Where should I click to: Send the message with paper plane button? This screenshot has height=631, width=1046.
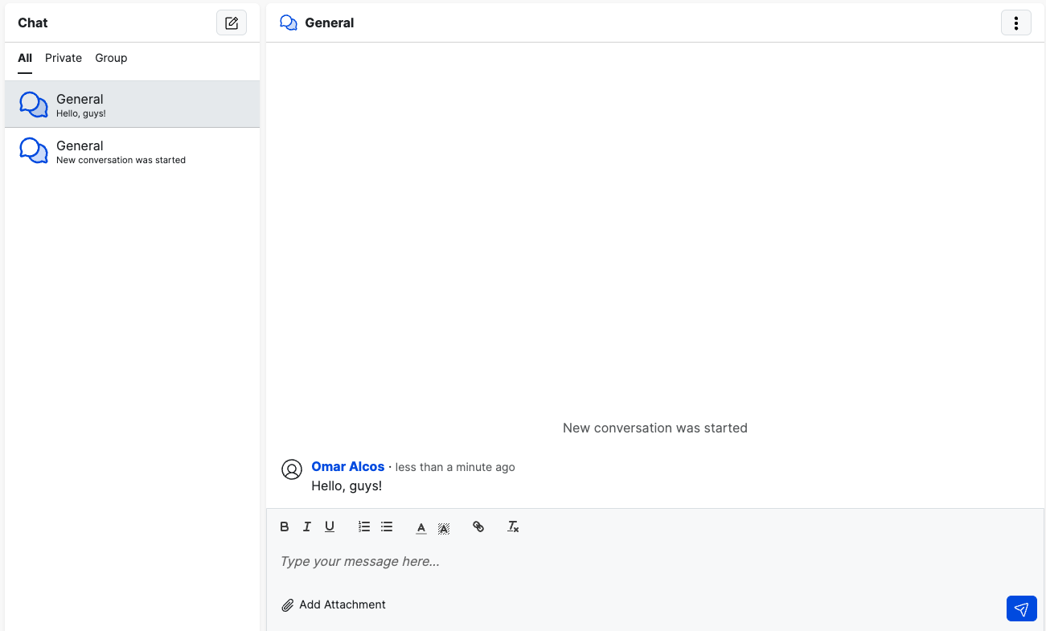[1021, 608]
